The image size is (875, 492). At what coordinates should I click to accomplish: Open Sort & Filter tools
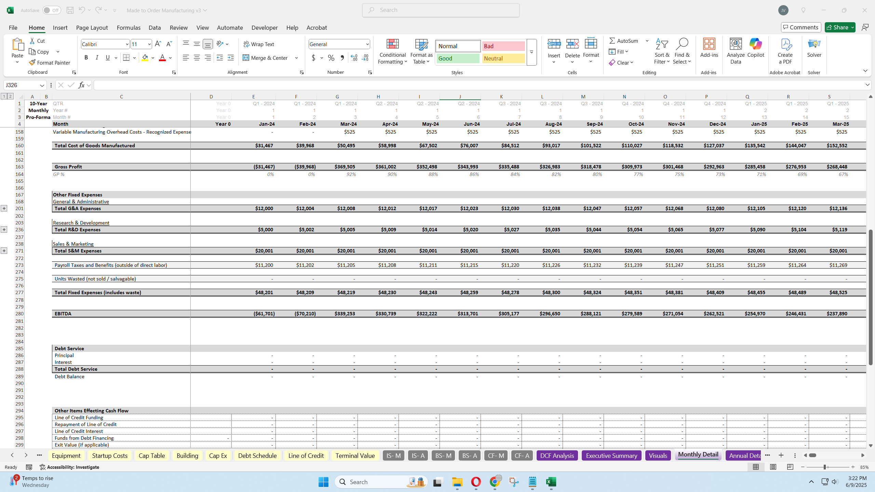coord(662,51)
